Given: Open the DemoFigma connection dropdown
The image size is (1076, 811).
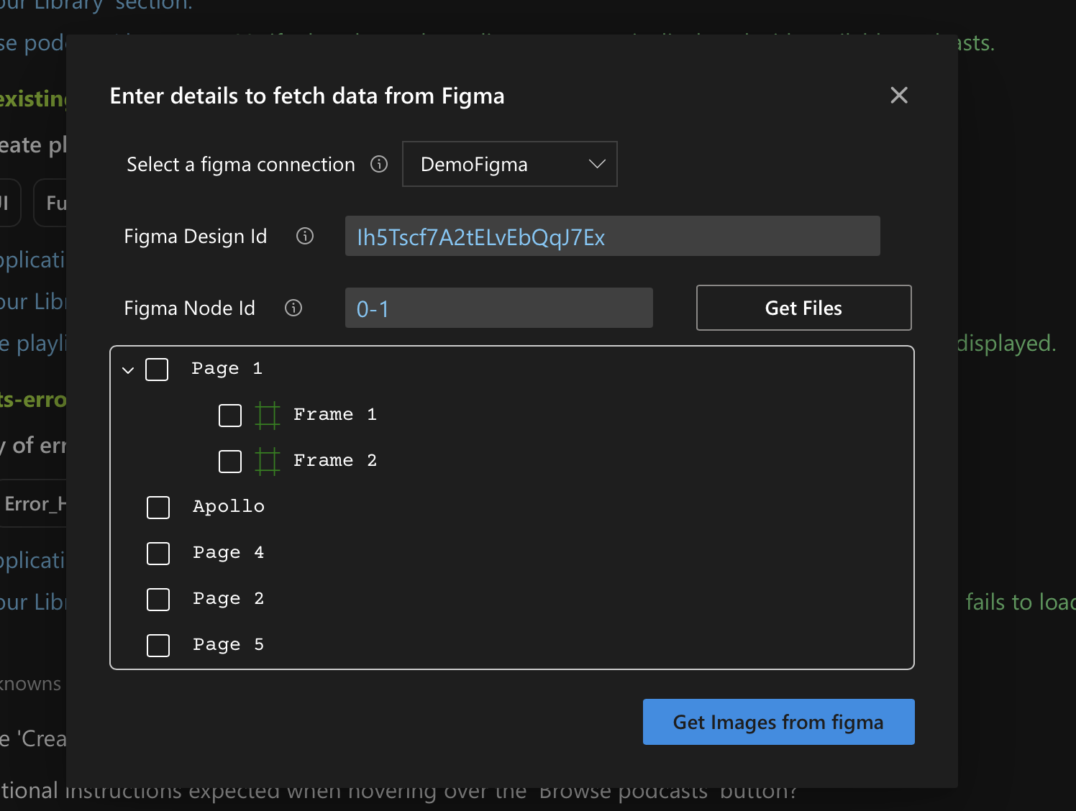Looking at the screenshot, I should [x=509, y=165].
